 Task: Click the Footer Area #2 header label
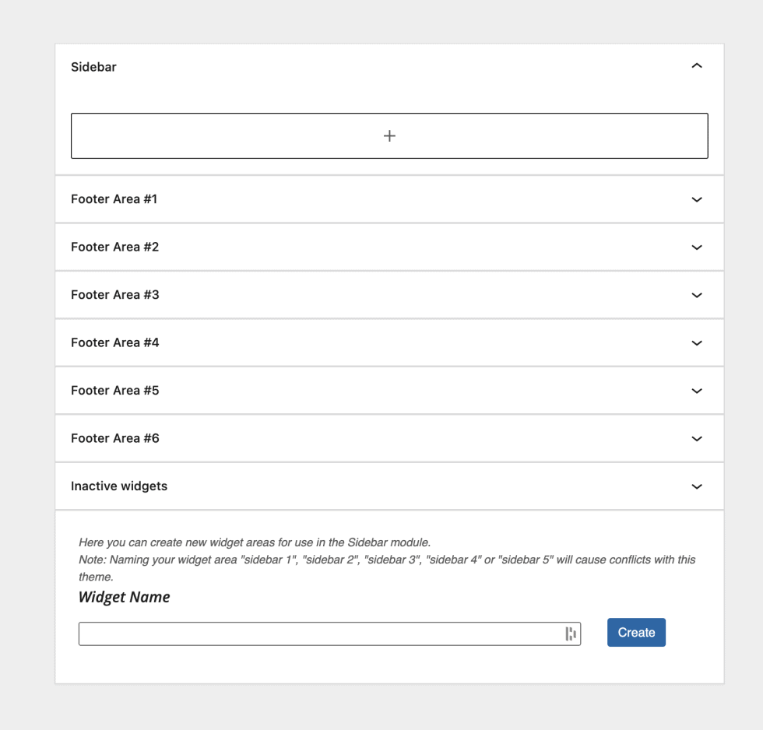114,247
